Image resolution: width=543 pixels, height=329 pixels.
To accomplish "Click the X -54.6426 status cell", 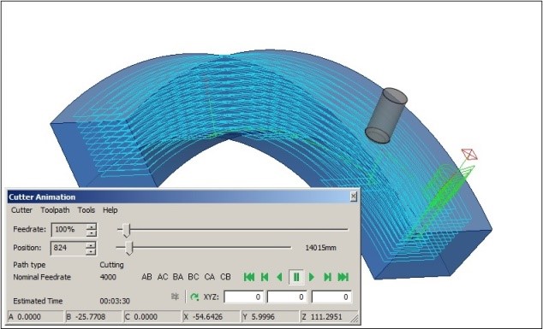I will 211,317.
